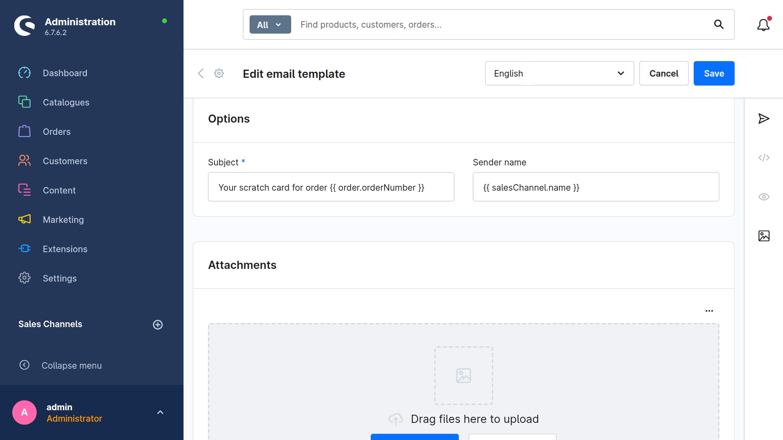Click the image placeholder in the upload area
Image resolution: width=783 pixels, height=440 pixels.
pos(464,376)
